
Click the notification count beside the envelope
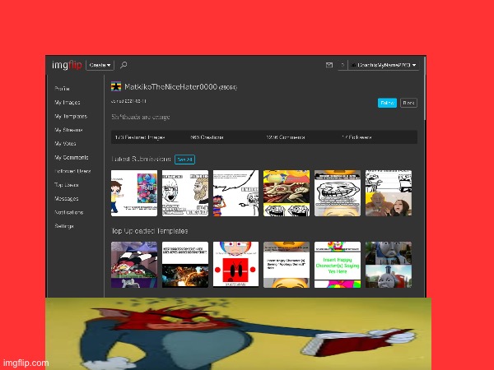pyautogui.click(x=343, y=65)
